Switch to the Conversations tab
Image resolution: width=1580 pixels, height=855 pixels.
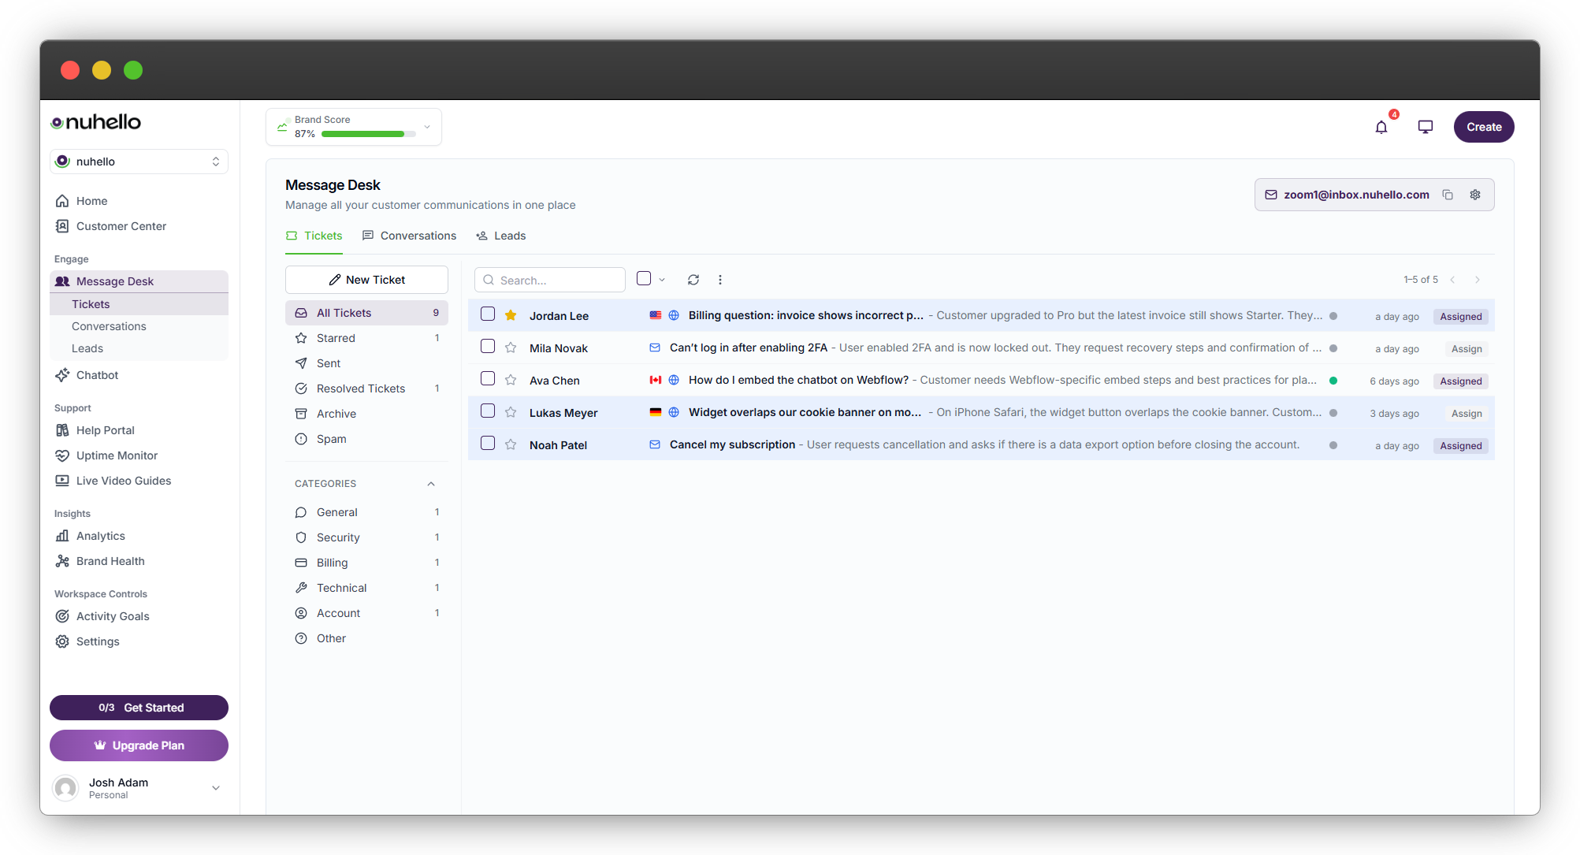(409, 236)
